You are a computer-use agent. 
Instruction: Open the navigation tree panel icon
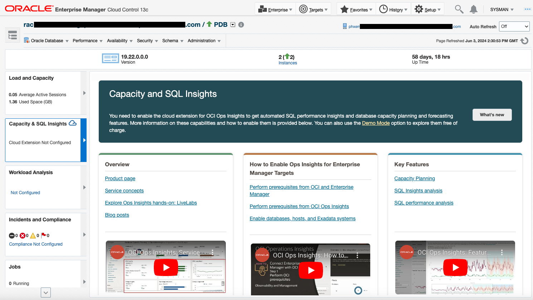pos(13,35)
